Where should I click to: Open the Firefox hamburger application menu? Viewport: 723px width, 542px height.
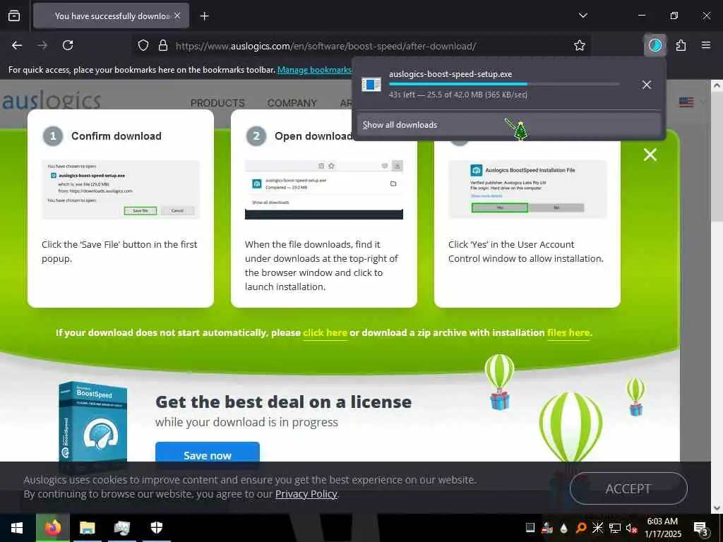click(706, 45)
